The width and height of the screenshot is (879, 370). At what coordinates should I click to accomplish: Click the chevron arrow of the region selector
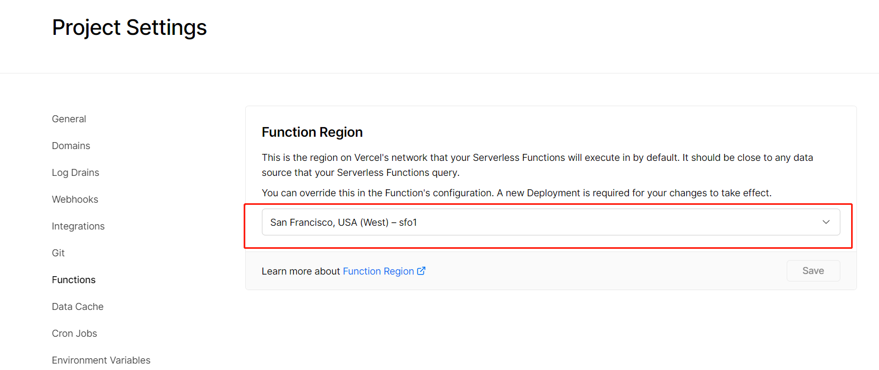[826, 222]
